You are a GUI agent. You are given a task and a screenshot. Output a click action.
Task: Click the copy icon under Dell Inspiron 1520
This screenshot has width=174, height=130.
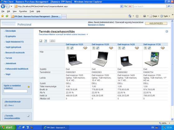tap(98, 48)
